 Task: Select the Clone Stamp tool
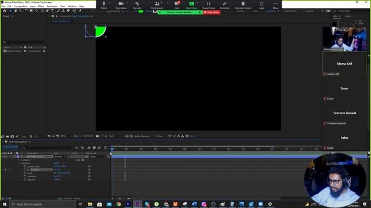pyautogui.click(x=63, y=11)
